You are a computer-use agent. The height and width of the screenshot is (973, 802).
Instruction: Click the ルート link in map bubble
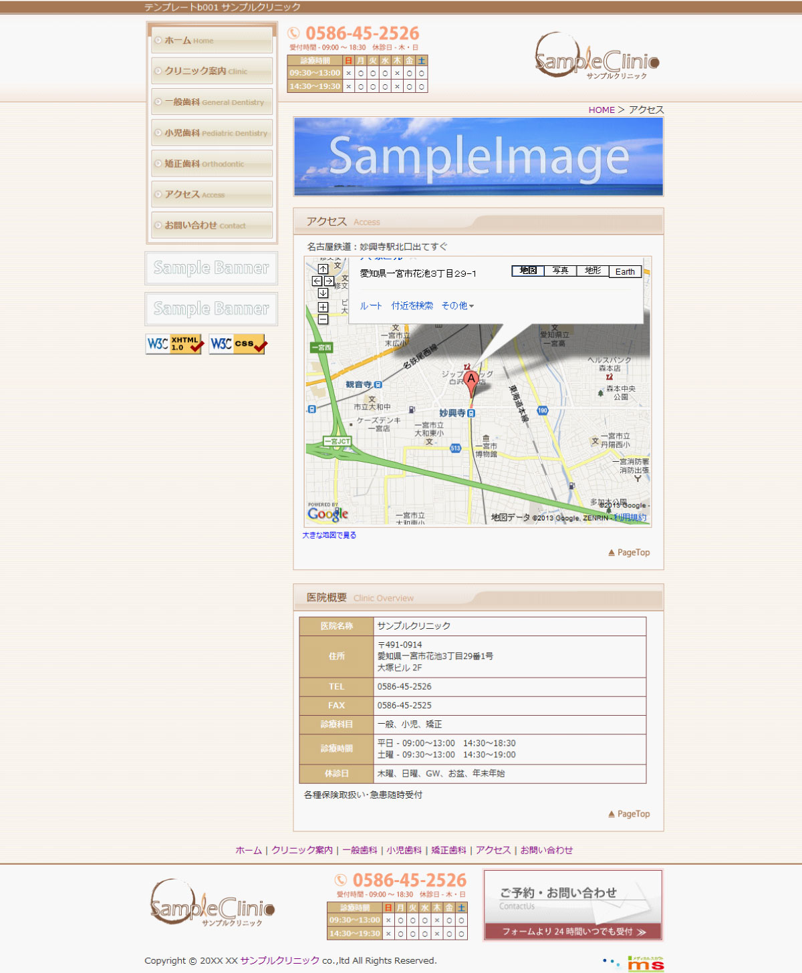coord(370,306)
